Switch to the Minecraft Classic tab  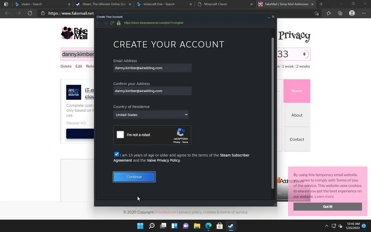pos(225,4)
